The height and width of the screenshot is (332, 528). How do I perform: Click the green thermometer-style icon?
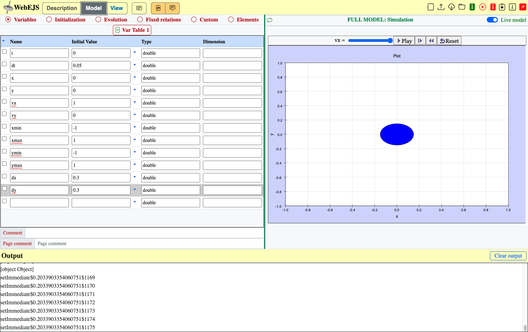click(x=472, y=7)
